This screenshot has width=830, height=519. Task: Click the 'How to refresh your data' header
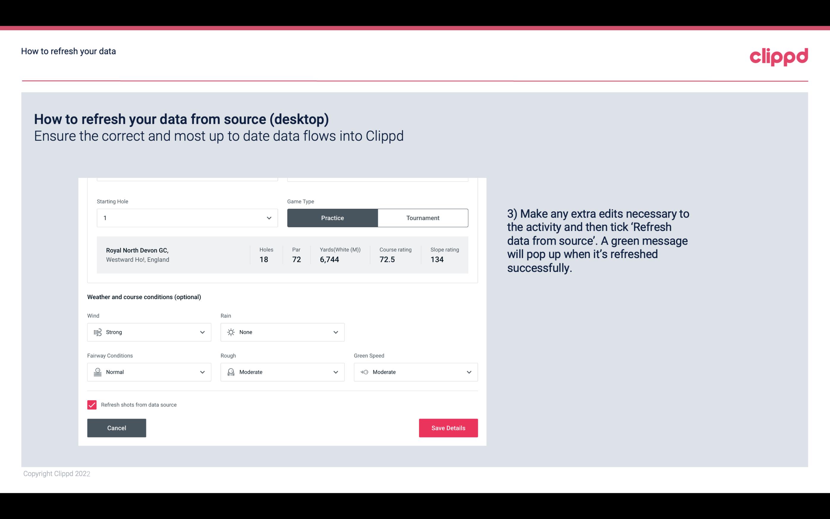coord(68,51)
